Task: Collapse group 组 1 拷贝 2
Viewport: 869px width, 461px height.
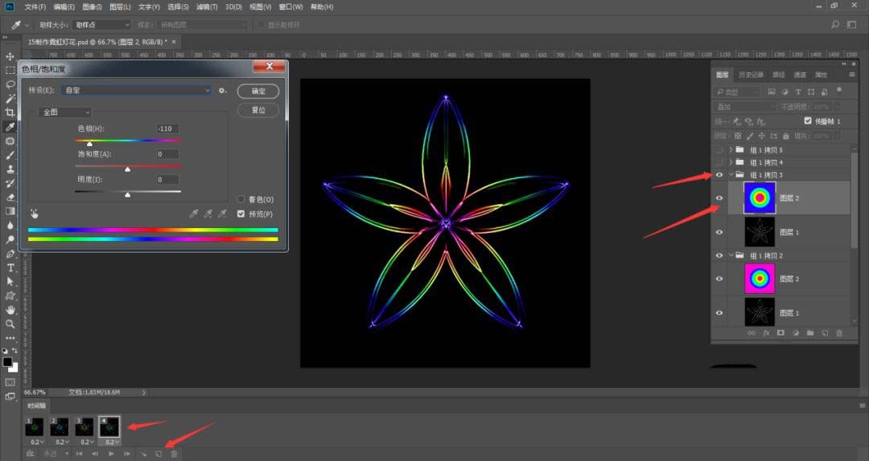Action: [731, 255]
